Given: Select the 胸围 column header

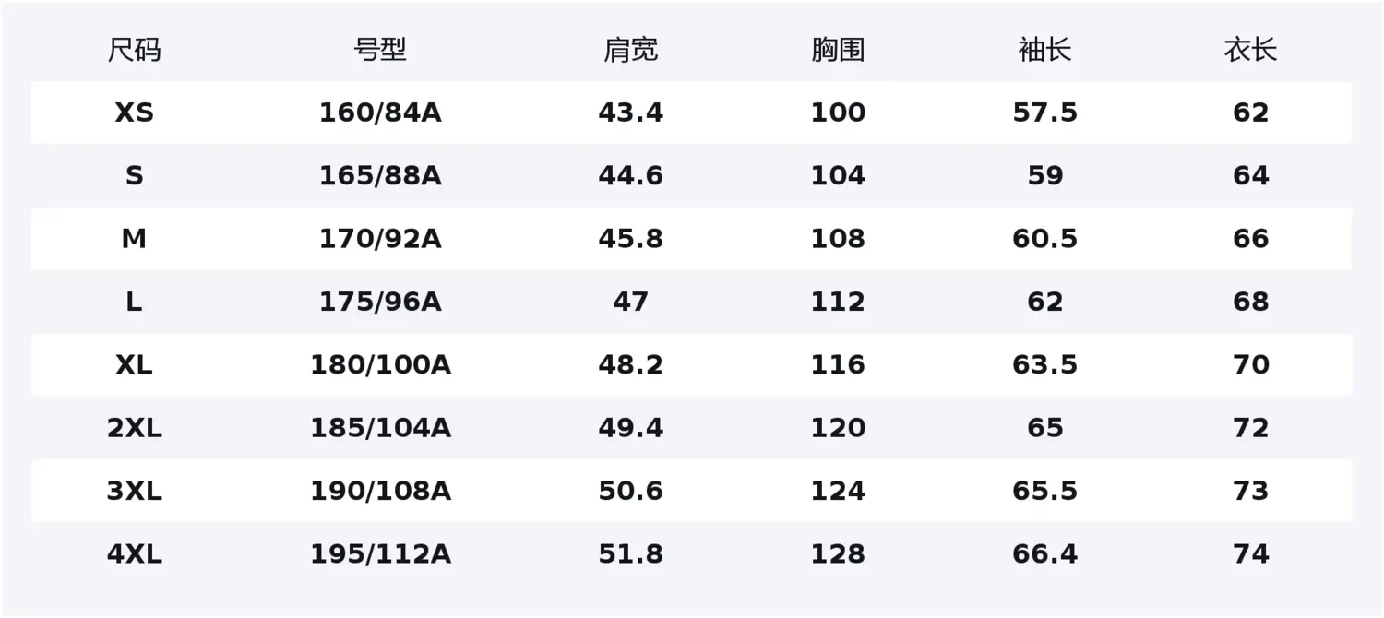Looking at the screenshot, I should tap(838, 50).
